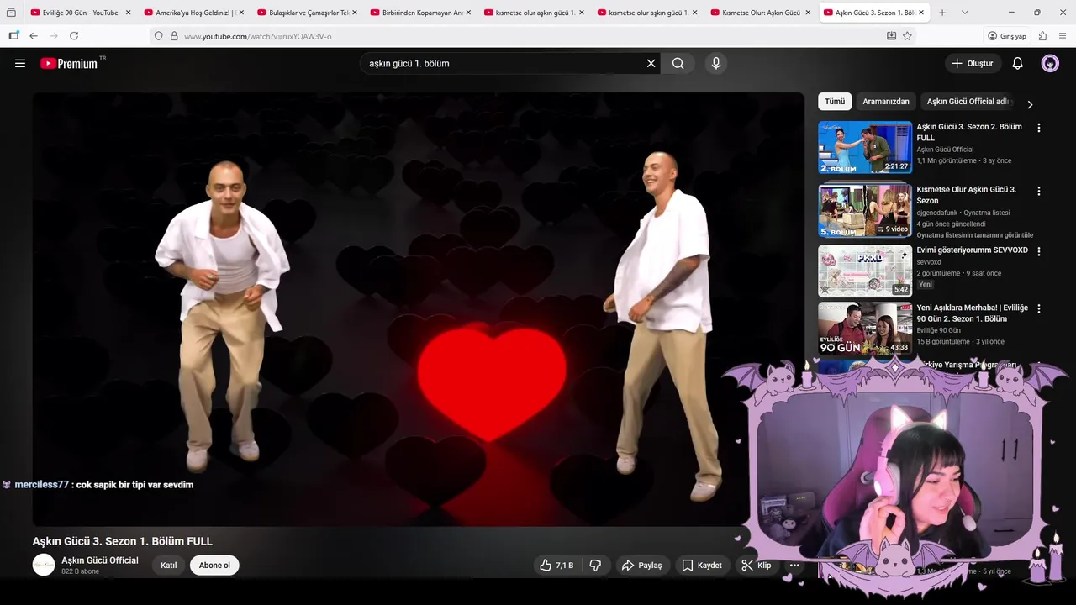Play the 5:42 PKXD thumbnail
Viewport: 1076px width, 605px height.
[x=865, y=271]
